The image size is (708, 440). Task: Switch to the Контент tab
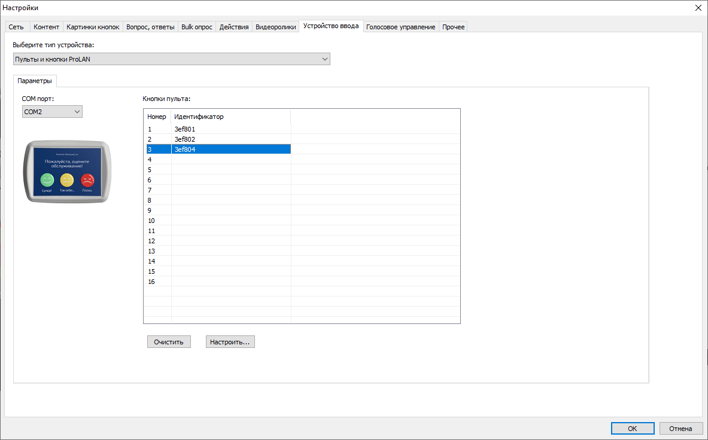click(x=46, y=27)
